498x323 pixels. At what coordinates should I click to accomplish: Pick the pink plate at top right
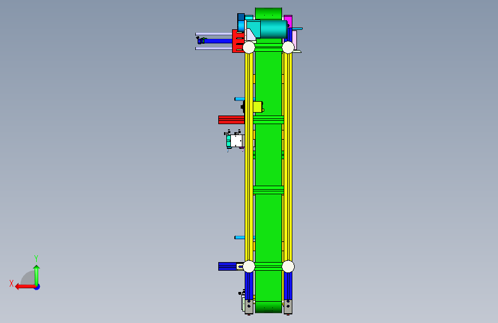click(295, 40)
